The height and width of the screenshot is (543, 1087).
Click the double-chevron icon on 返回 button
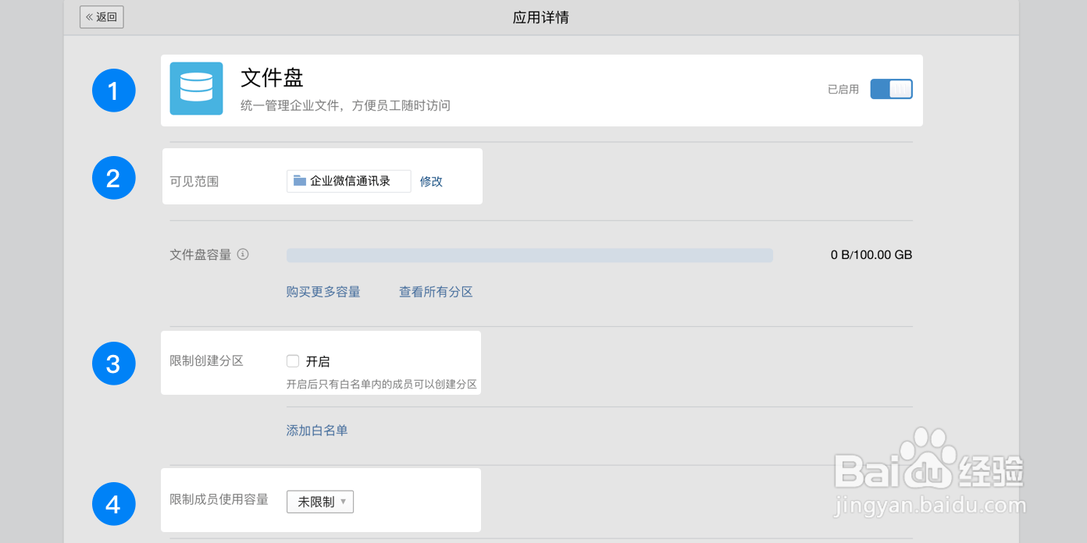click(88, 16)
